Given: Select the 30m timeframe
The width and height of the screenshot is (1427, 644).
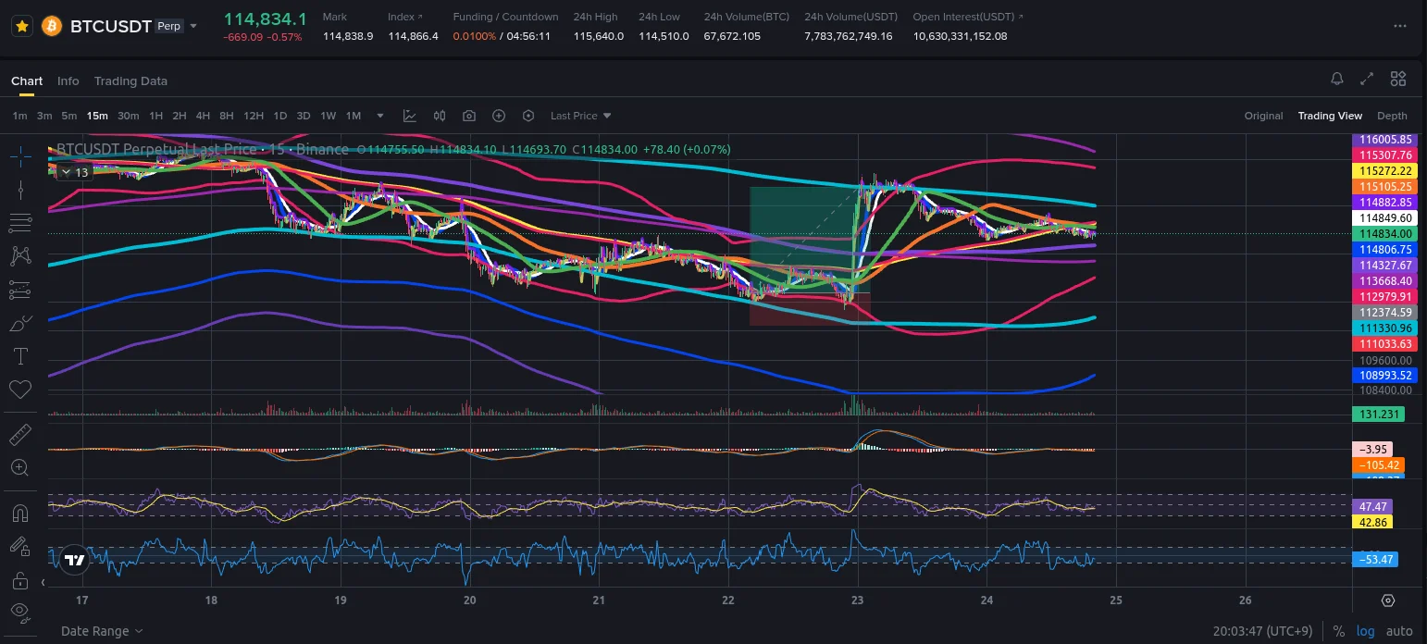Looking at the screenshot, I should pyautogui.click(x=129, y=116).
